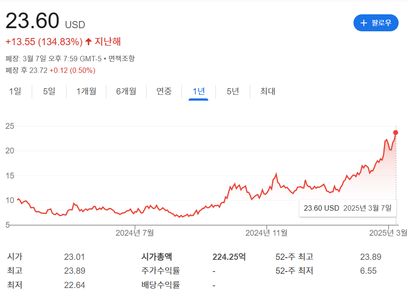Click the 팔로우 follow button
The height and width of the screenshot is (297, 408).
pos(376,23)
